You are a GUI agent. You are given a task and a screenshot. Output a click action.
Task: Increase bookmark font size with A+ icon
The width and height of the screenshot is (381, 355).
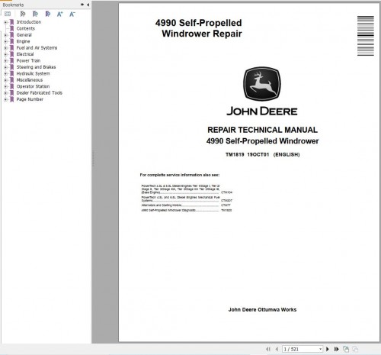point(59,14)
